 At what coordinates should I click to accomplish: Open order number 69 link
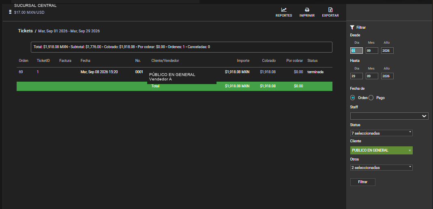click(x=21, y=72)
